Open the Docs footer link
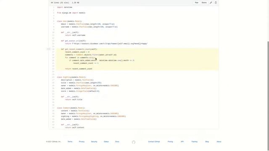Screen dimensions: 269x151 [x=117, y=142]
